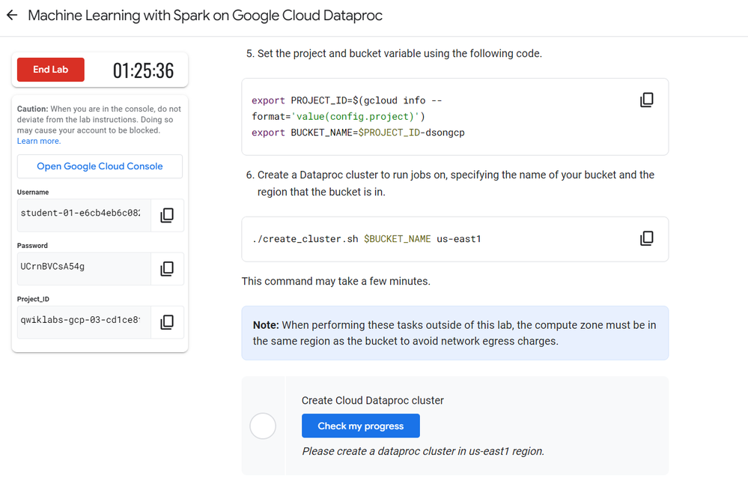Copy the Password value
The height and width of the screenshot is (481, 748).
tap(167, 269)
